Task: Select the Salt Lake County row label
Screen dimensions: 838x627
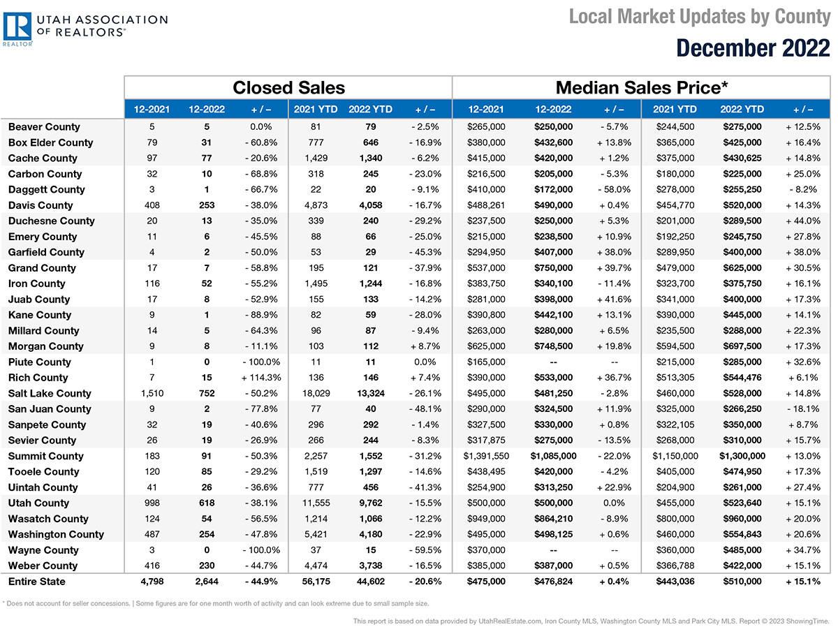Action: (50, 393)
